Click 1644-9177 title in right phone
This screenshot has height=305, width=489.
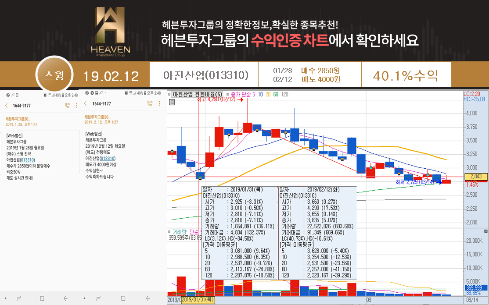point(101,103)
